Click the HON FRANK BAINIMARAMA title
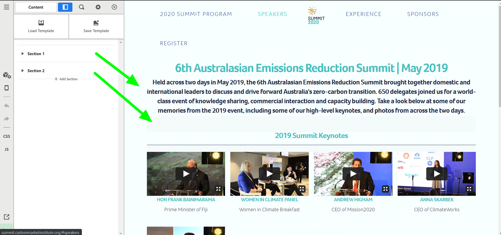This screenshot has height=235, width=501. pos(186,200)
